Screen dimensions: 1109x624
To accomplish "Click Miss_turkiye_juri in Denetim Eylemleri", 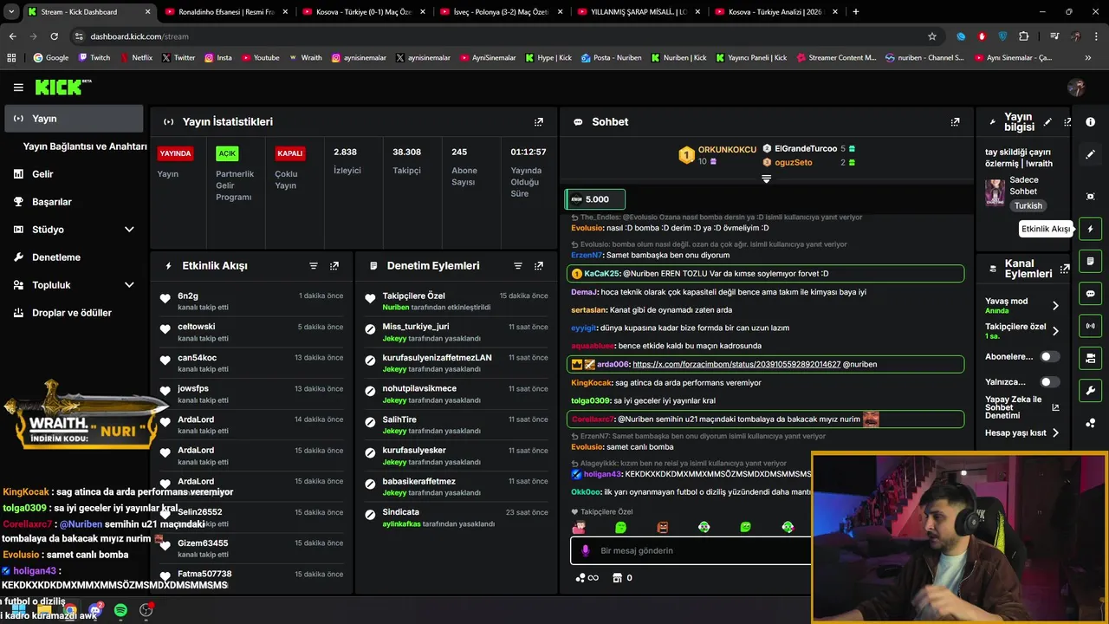I will 416,327.
